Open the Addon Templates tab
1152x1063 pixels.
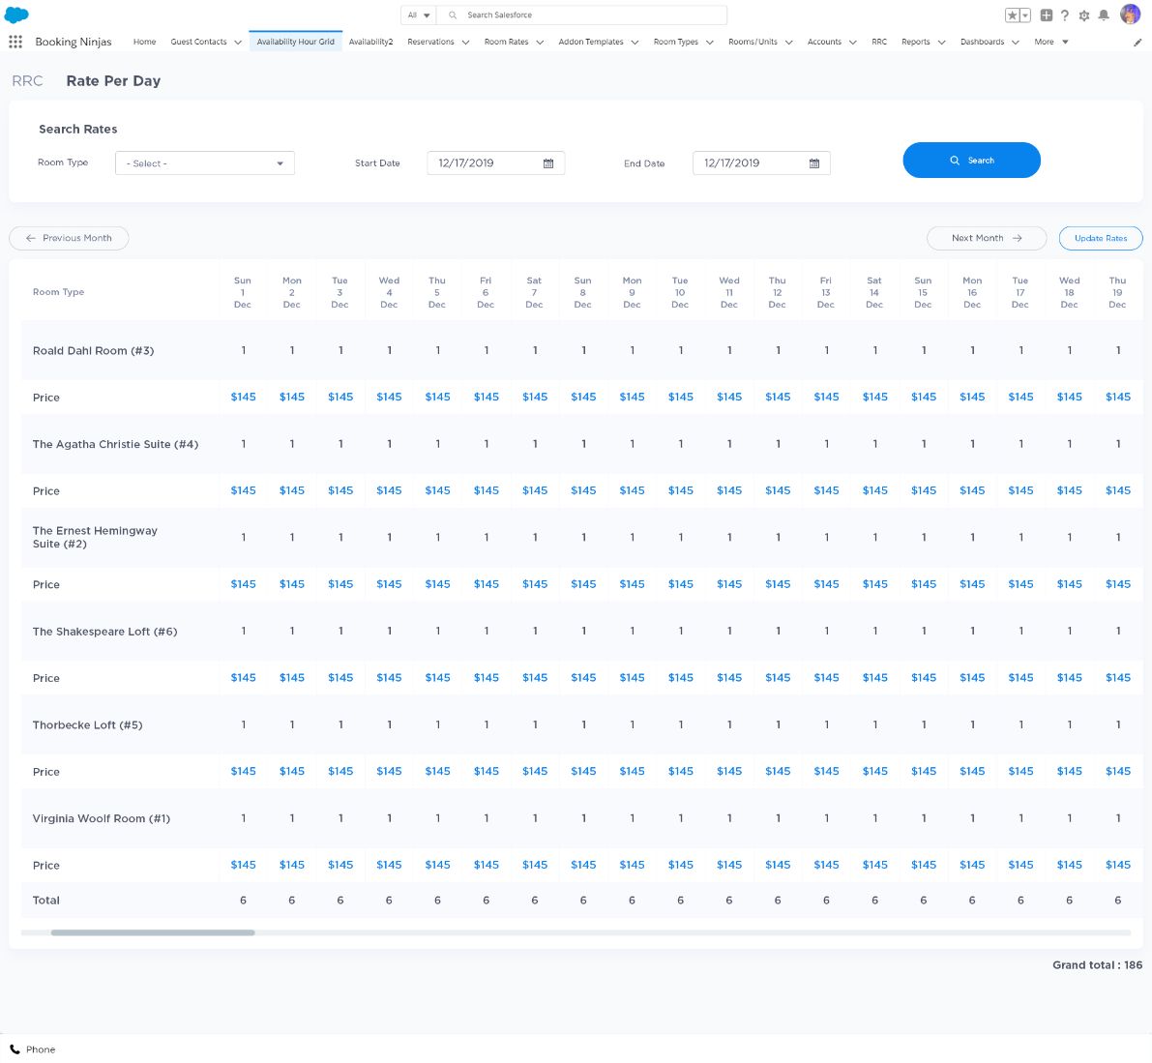pos(591,42)
